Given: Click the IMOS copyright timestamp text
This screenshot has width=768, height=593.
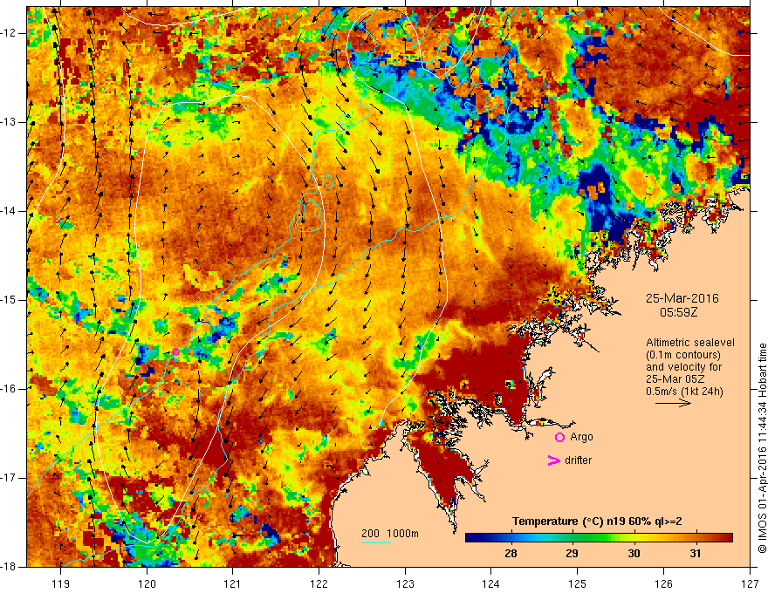Looking at the screenshot, I should pos(762,448).
